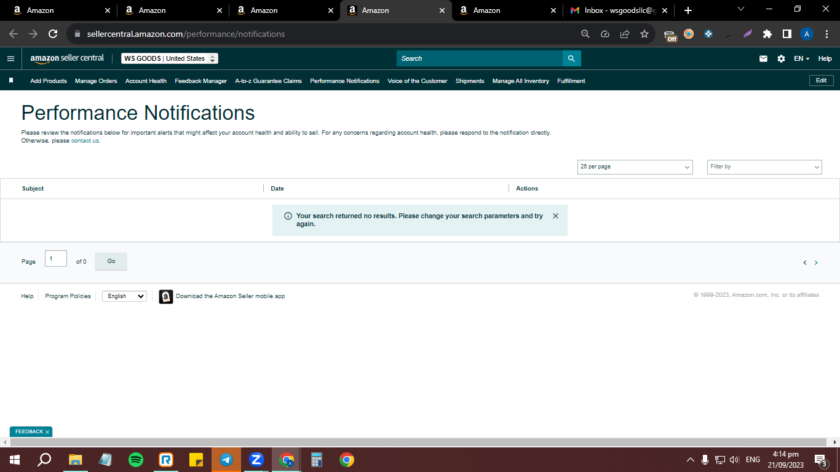This screenshot has height=472, width=840.
Task: Open Zoom from the taskbar
Action: coord(256,460)
